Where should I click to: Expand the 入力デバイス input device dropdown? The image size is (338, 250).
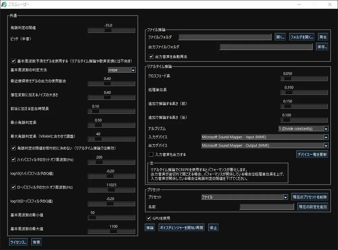[326, 138]
